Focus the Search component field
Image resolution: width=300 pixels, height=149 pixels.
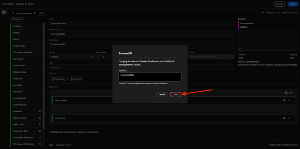(x=24, y=13)
